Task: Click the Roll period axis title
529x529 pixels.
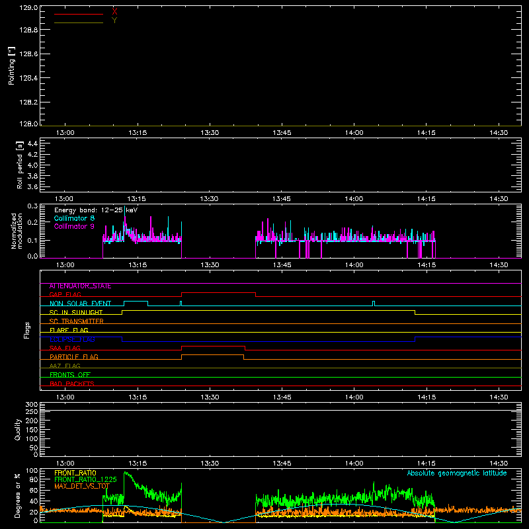Action: pyautogui.click(x=20, y=165)
